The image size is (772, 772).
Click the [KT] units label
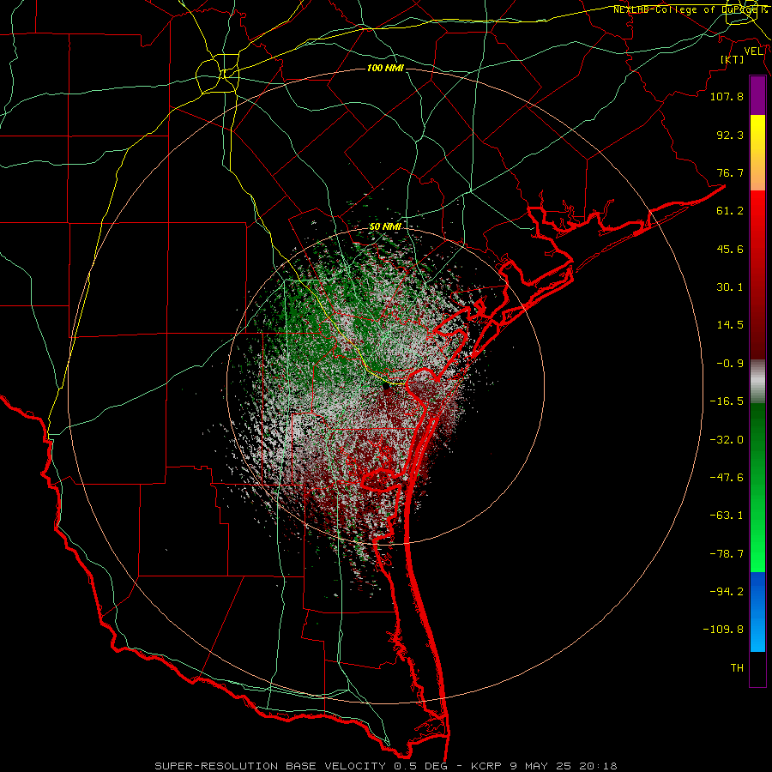click(x=733, y=59)
